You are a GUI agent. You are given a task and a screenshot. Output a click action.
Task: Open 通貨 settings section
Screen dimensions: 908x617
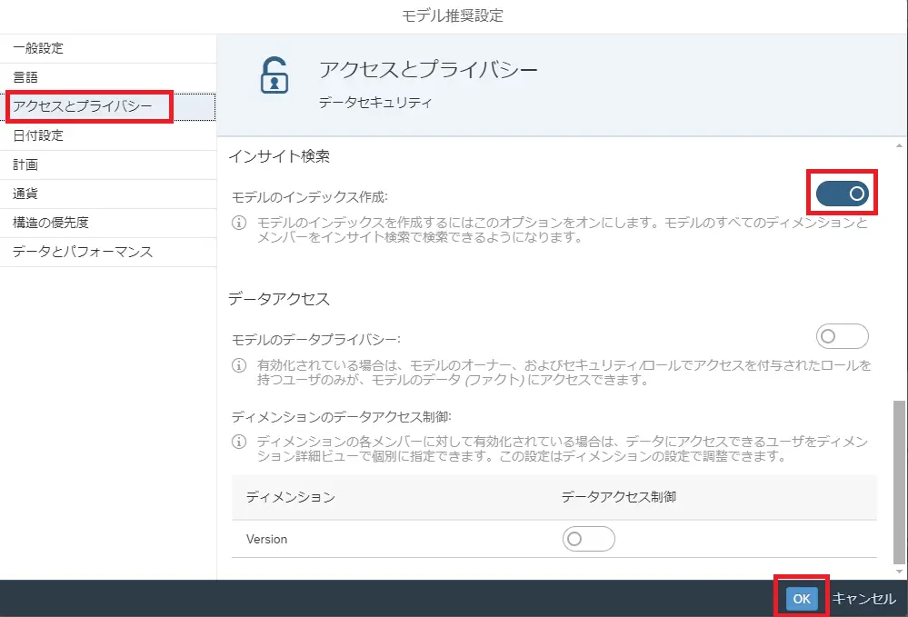click(x=108, y=194)
